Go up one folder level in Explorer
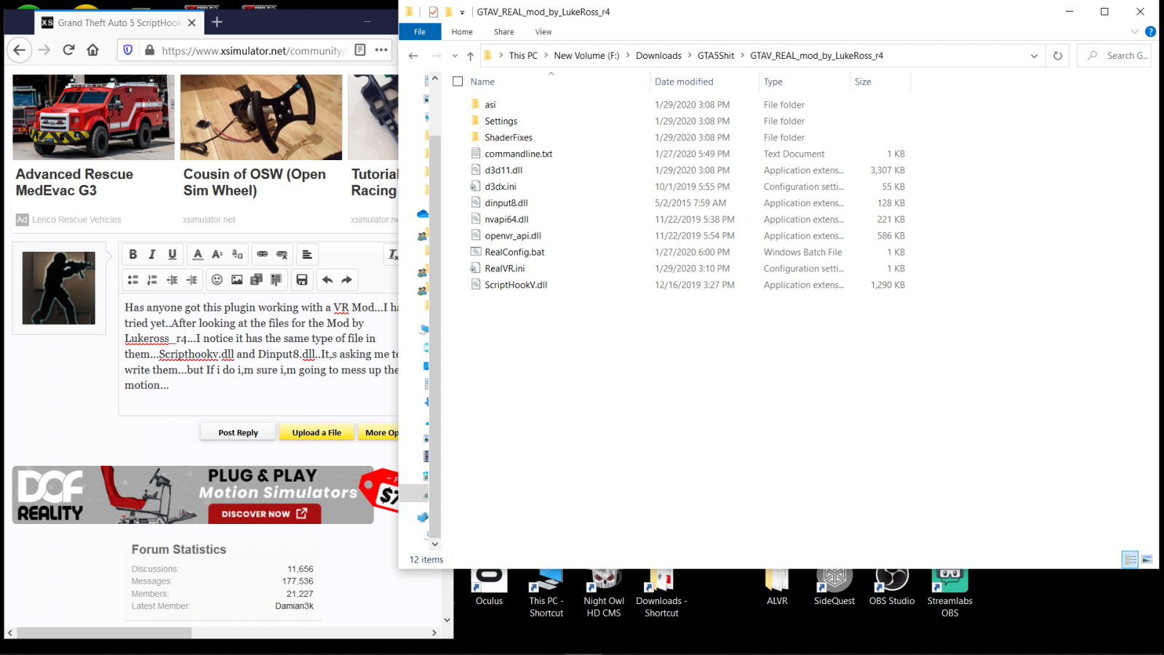Viewport: 1164px width, 655px height. click(471, 56)
